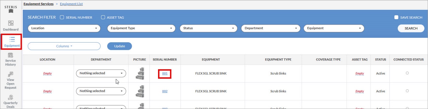Sort by Department column header
Screen dimensions: 428x109
tap(101, 60)
